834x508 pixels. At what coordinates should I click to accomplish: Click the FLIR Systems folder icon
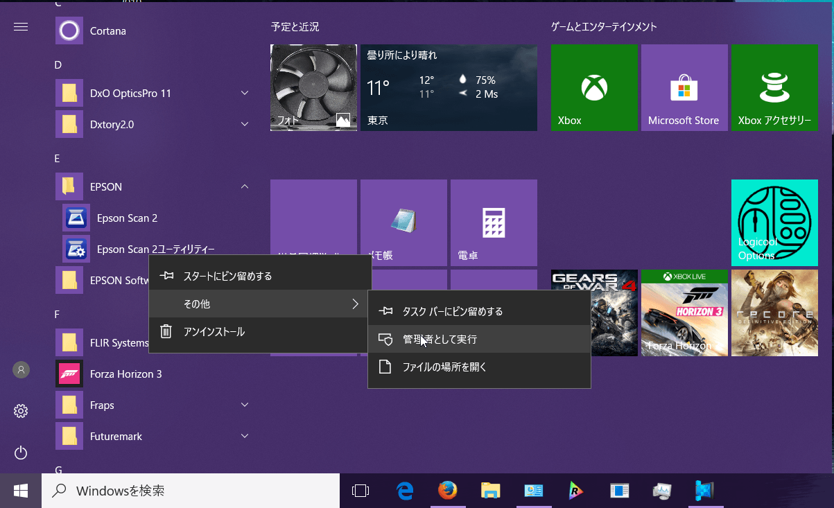tap(69, 342)
